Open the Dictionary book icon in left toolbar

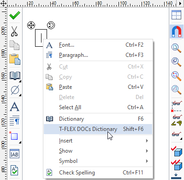(15, 75)
